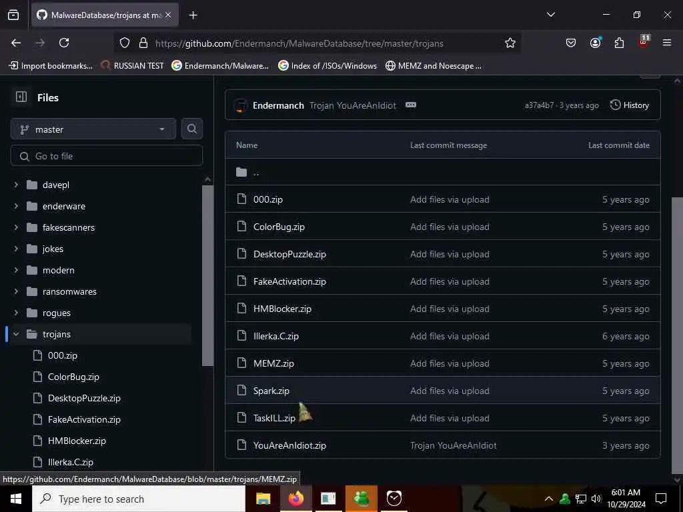This screenshot has height=512, width=683.
Task: Open the Index of /ISOs/Windows bookmark
Action: pyautogui.click(x=327, y=66)
